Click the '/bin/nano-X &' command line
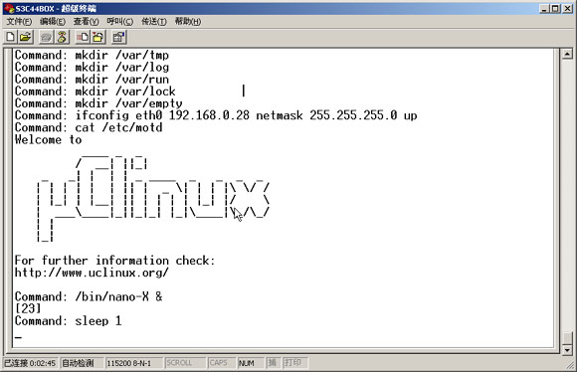This screenshot has height=372, width=577. click(89, 297)
